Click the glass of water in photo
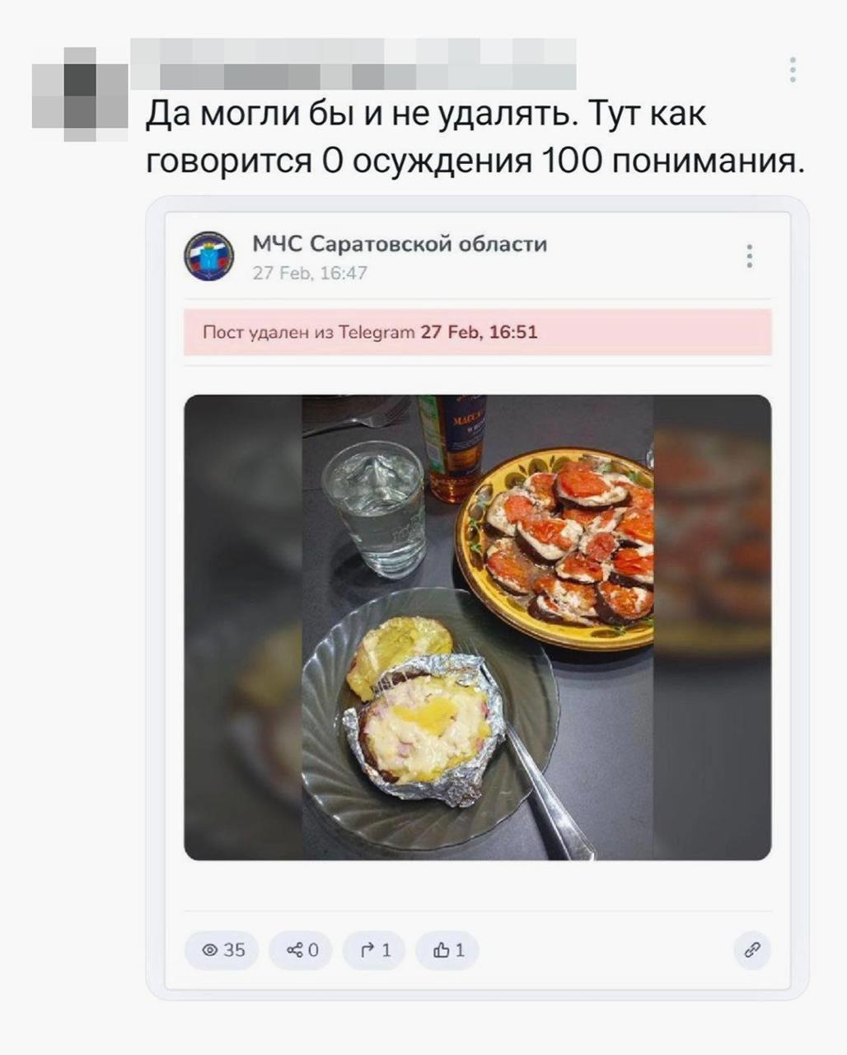Image resolution: width=847 pixels, height=1055 pixels. (x=376, y=509)
